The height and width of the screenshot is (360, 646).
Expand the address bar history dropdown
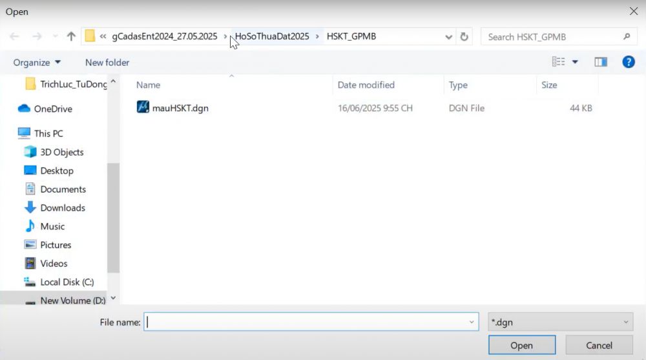coord(449,37)
